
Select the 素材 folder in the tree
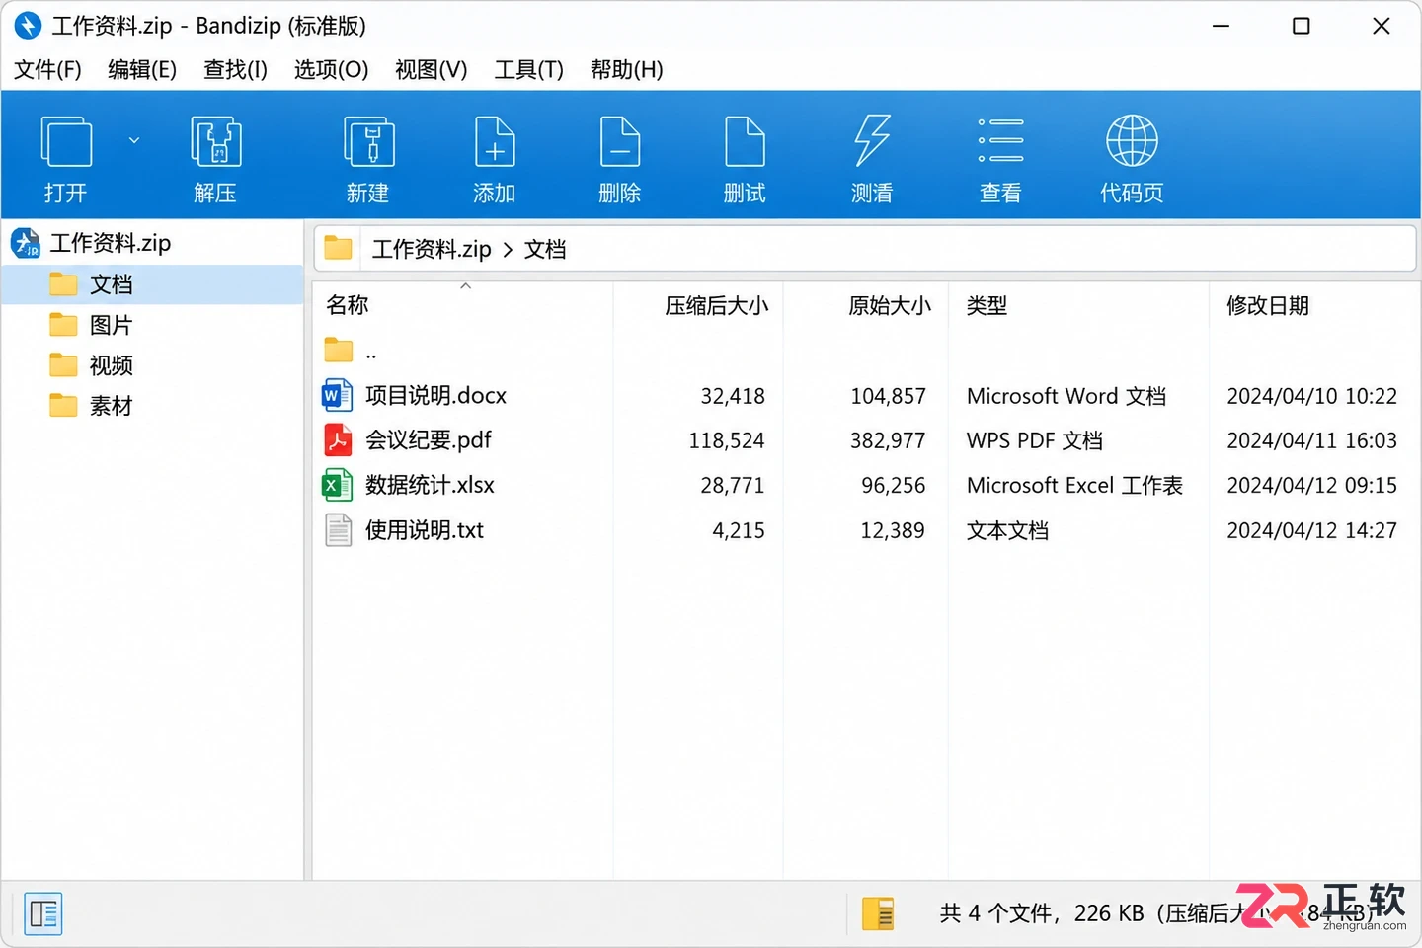pos(111,406)
